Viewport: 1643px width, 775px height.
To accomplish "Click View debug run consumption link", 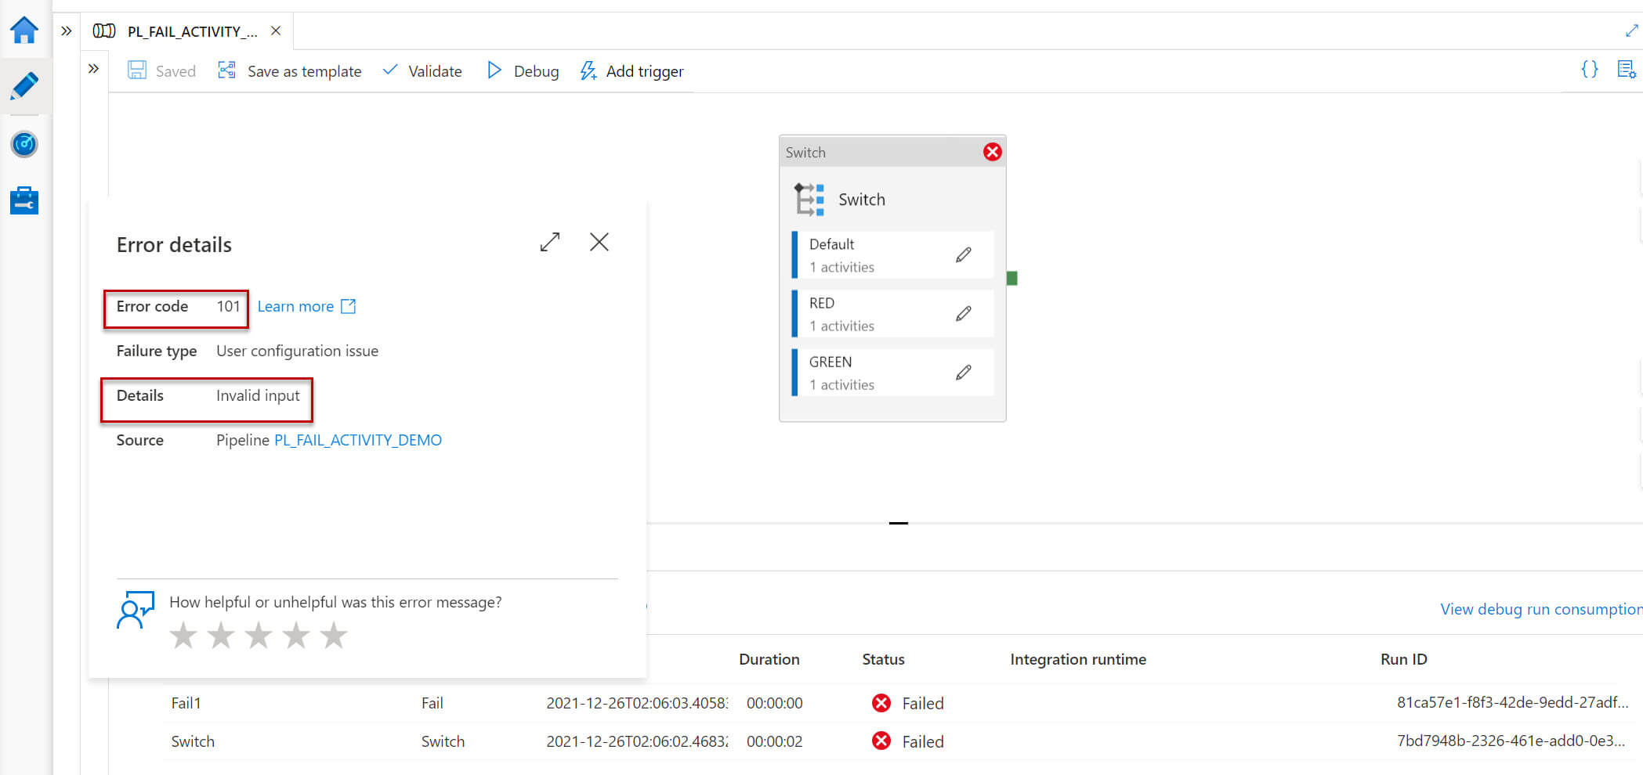I will pyautogui.click(x=1540, y=609).
